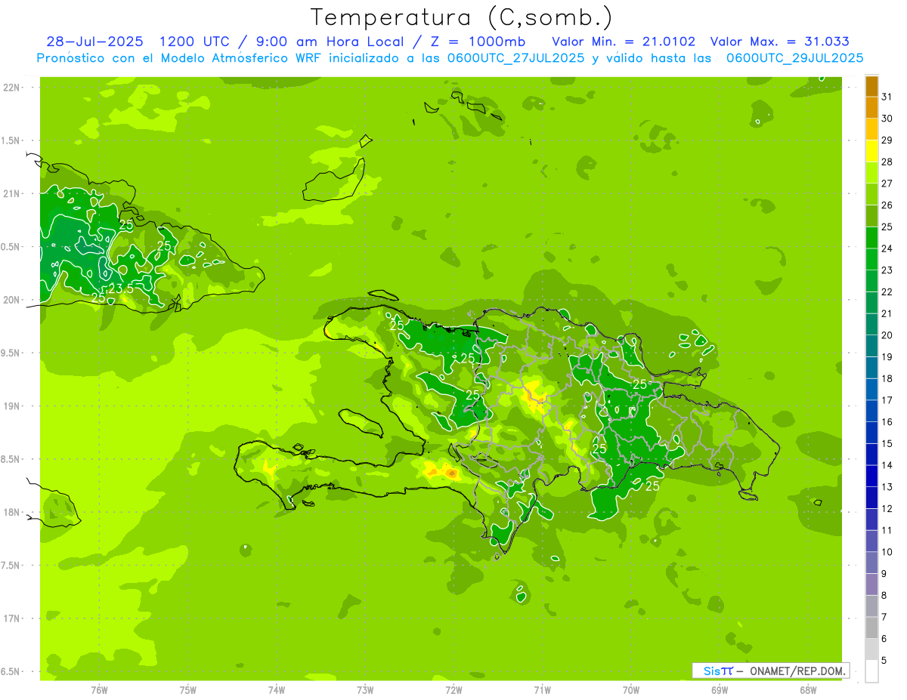This screenshot has height=700, width=907.
Task: Click '9:00 am Hora Local' text
Action: (330, 42)
